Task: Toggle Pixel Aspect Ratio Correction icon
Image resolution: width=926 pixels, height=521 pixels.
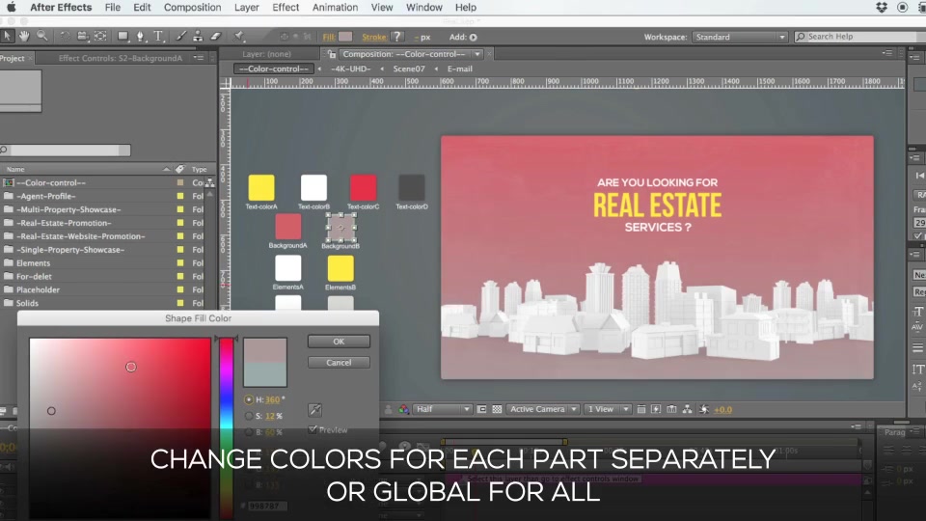Action: point(641,409)
